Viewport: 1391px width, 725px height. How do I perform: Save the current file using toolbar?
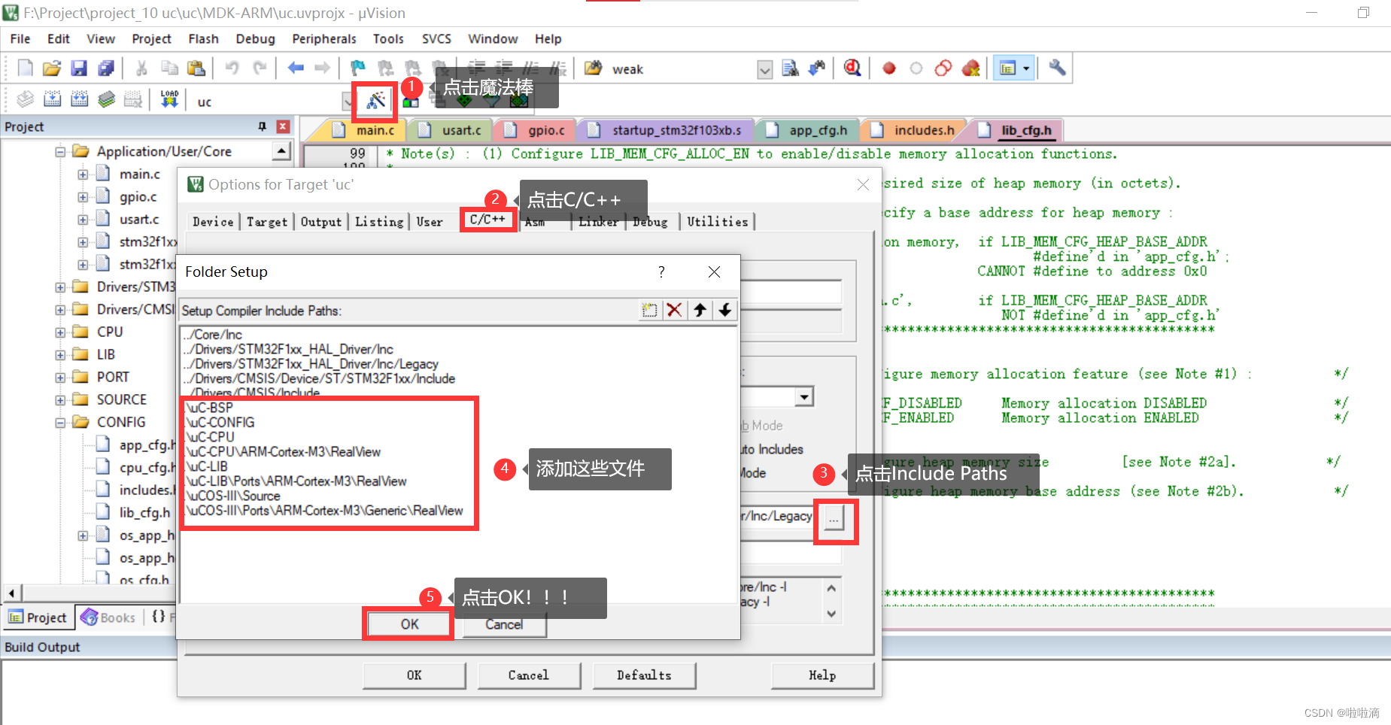tap(79, 68)
